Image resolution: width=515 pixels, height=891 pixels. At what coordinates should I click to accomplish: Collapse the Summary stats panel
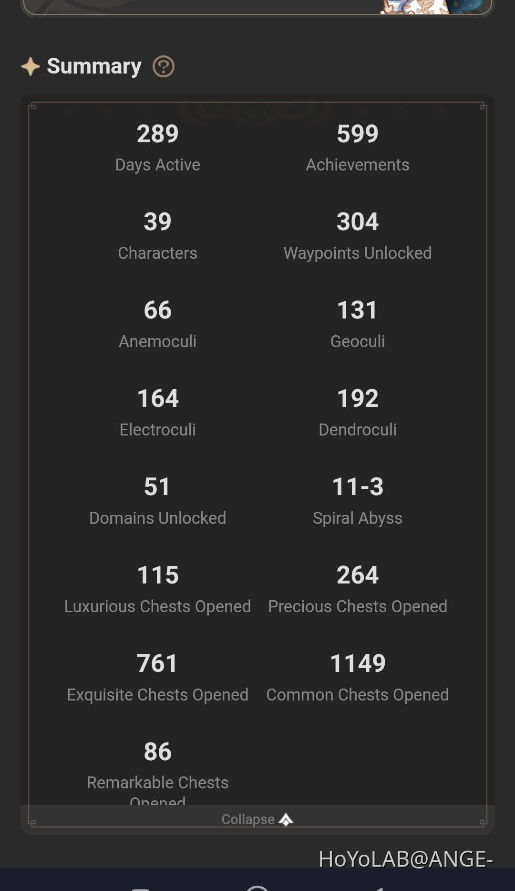(x=248, y=819)
